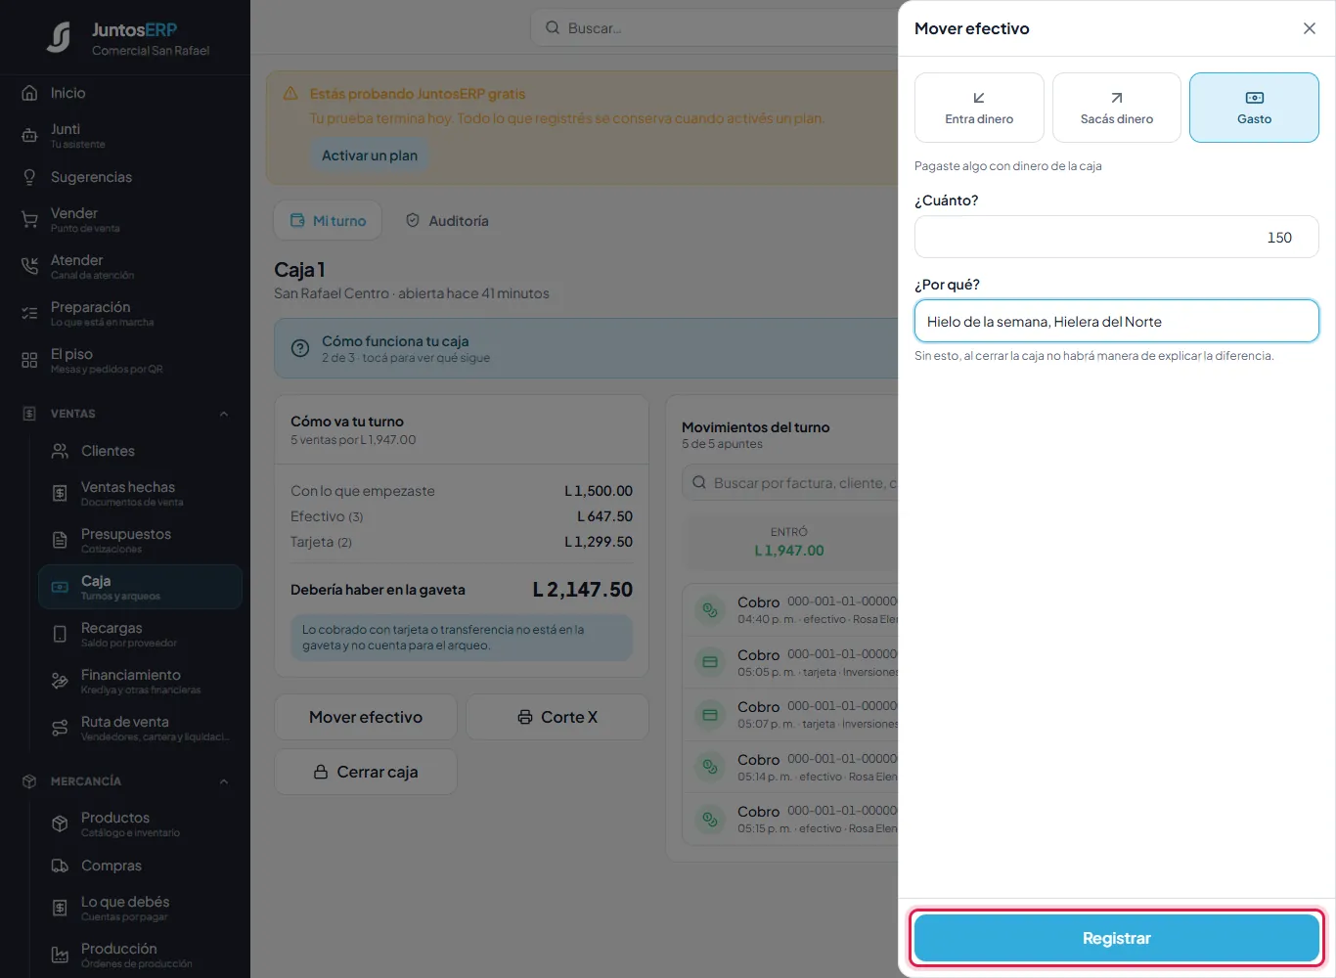1336x978 pixels.
Task: Select the Sacás dinero option
Action: [1117, 108]
